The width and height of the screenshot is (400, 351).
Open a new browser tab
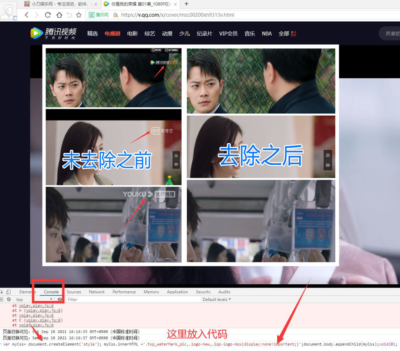tap(186, 4)
